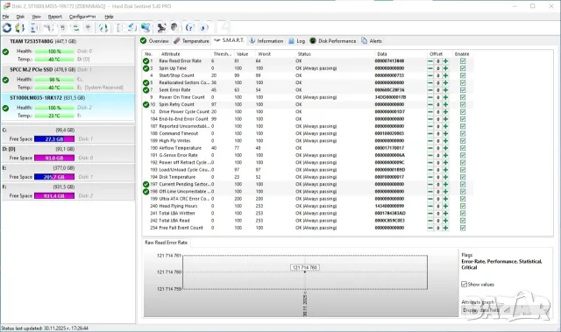The image size is (561, 332).
Task: Click the Raw Read Error Rate graph tab
Action: point(166,243)
